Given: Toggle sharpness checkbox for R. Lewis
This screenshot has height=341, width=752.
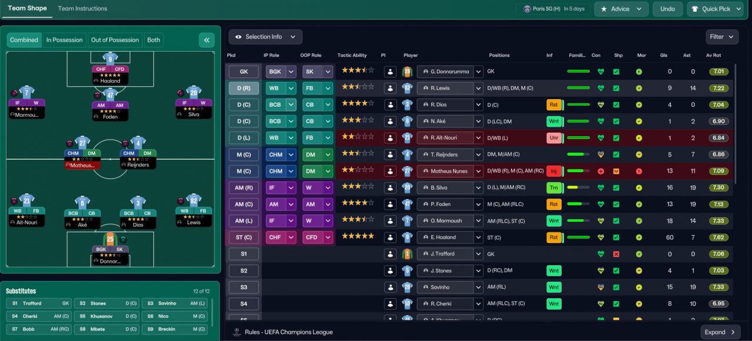Looking at the screenshot, I should pos(616,88).
